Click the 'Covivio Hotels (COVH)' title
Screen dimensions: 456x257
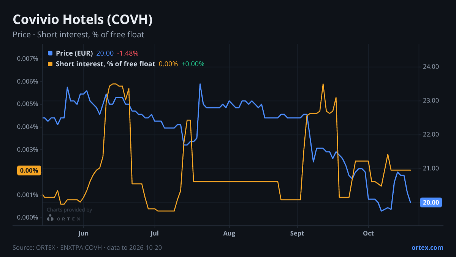(82, 20)
